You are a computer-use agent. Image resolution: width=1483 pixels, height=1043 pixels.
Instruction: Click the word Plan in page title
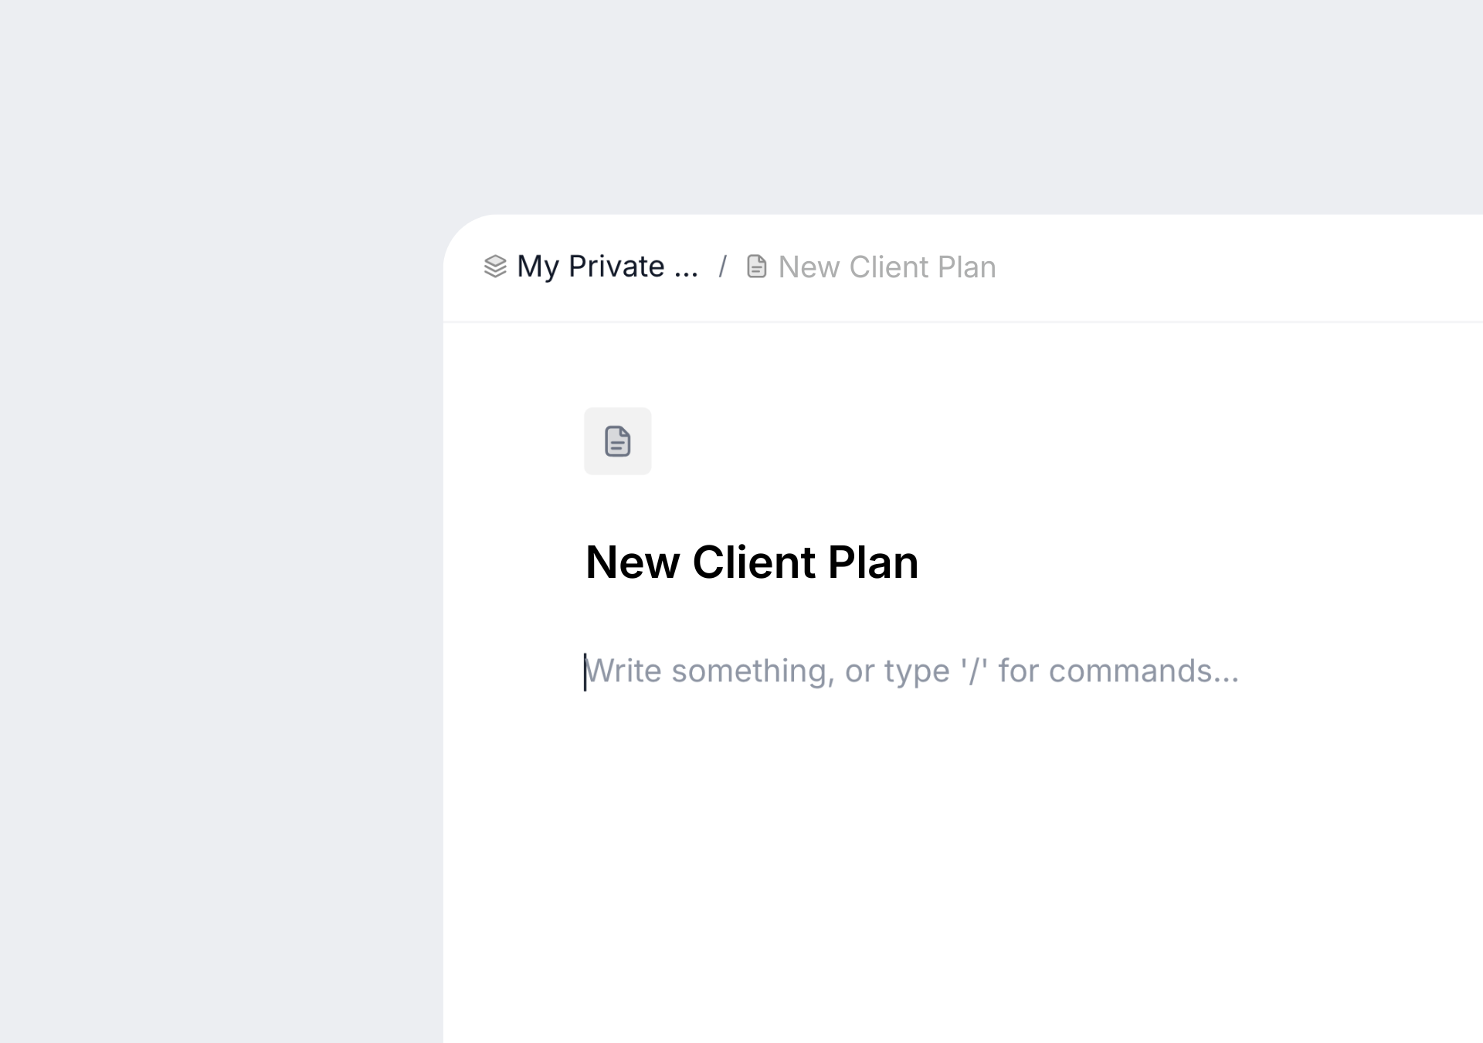(x=873, y=562)
